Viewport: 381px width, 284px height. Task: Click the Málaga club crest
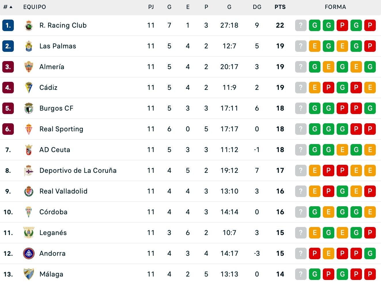[29, 274]
